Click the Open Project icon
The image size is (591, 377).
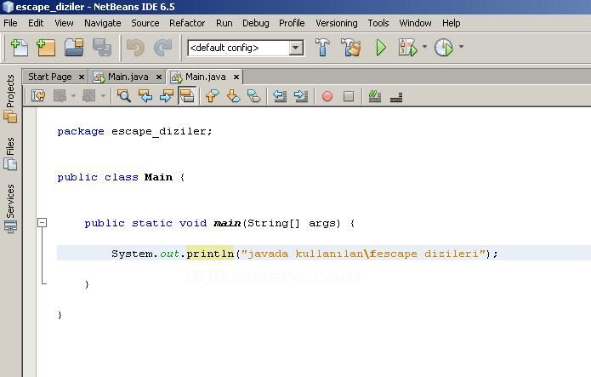click(74, 48)
